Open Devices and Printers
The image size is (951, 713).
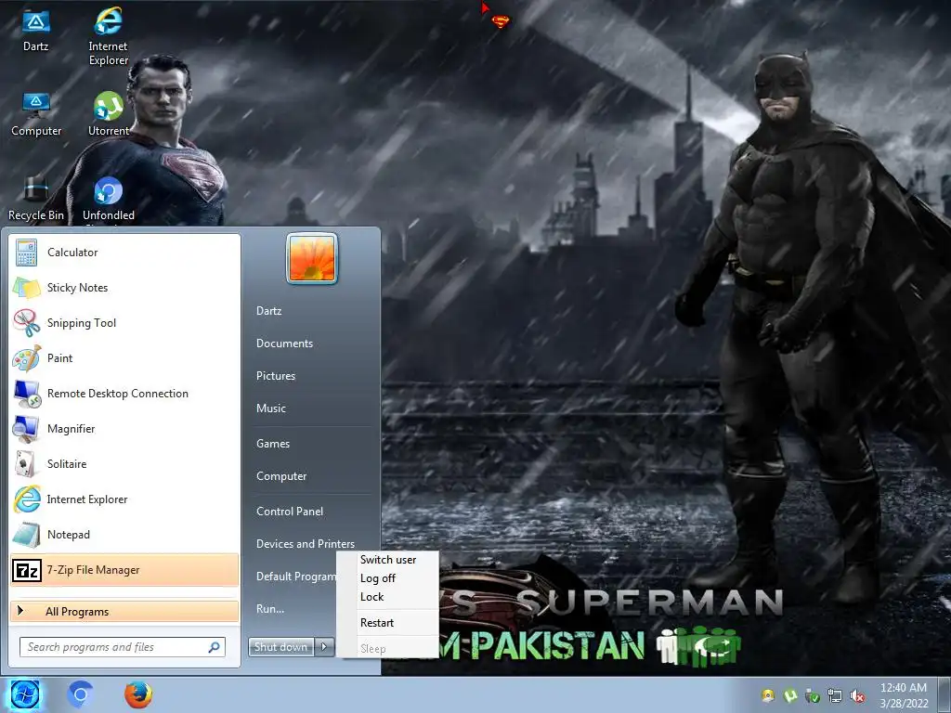point(305,544)
